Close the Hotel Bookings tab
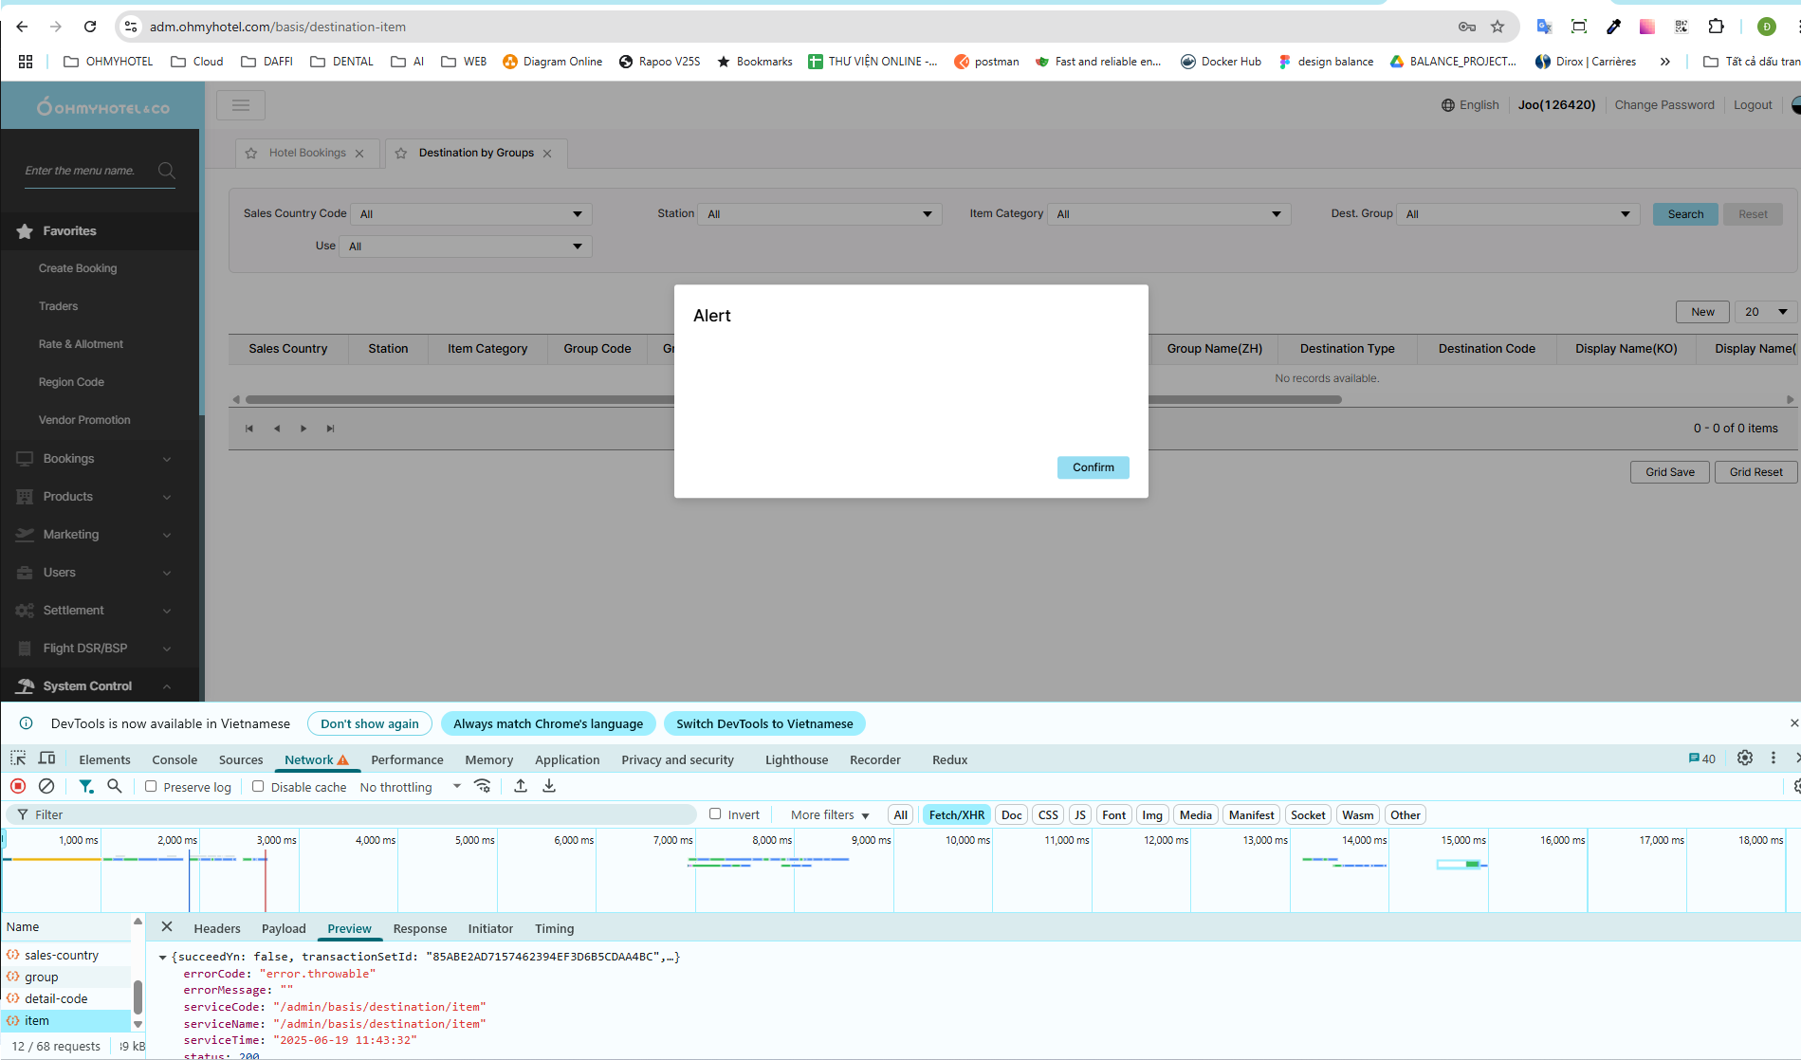The image size is (1801, 1060). (x=359, y=154)
